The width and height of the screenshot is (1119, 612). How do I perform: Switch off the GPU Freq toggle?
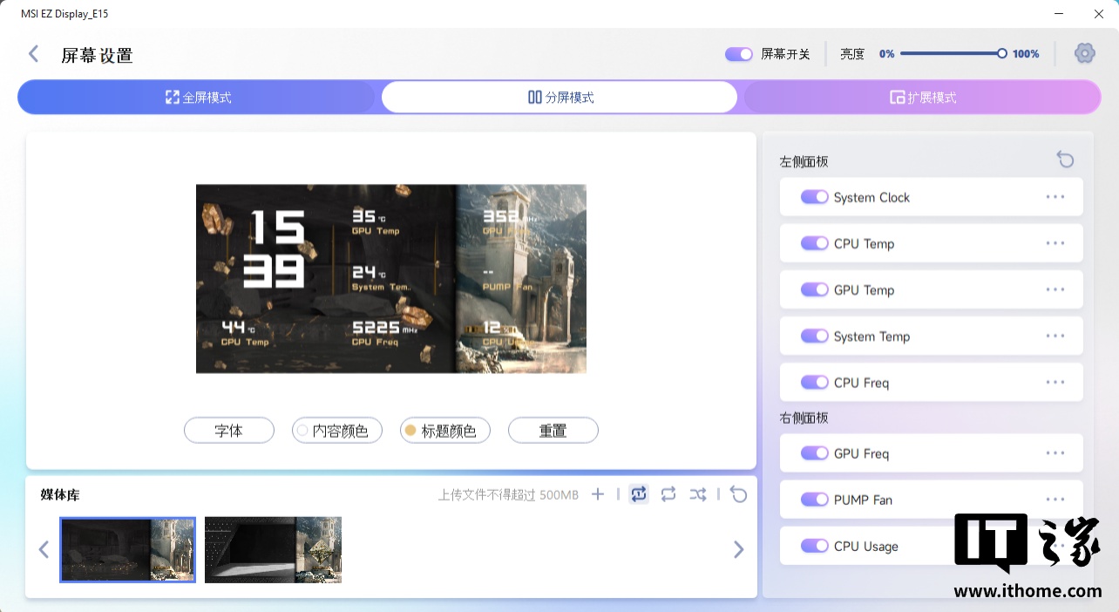(815, 452)
